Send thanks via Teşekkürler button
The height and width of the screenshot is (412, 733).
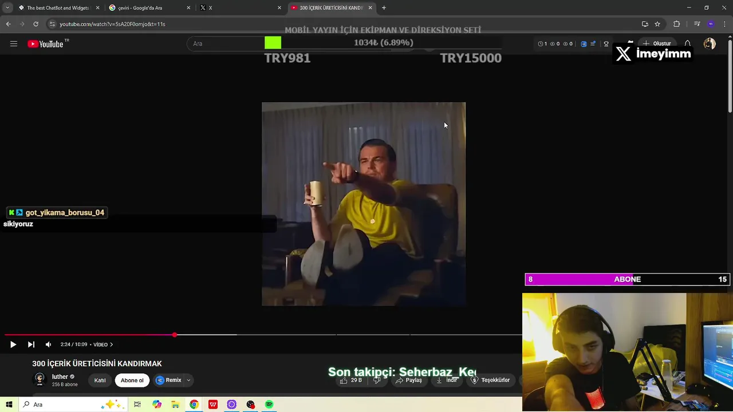point(491,380)
